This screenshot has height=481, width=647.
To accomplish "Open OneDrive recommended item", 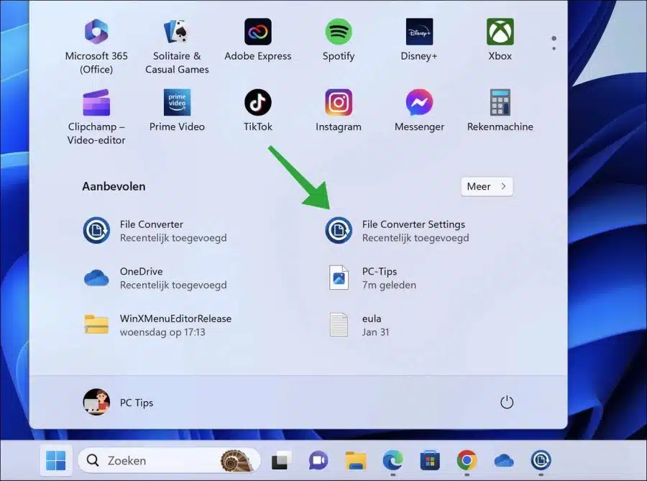I will [x=155, y=278].
